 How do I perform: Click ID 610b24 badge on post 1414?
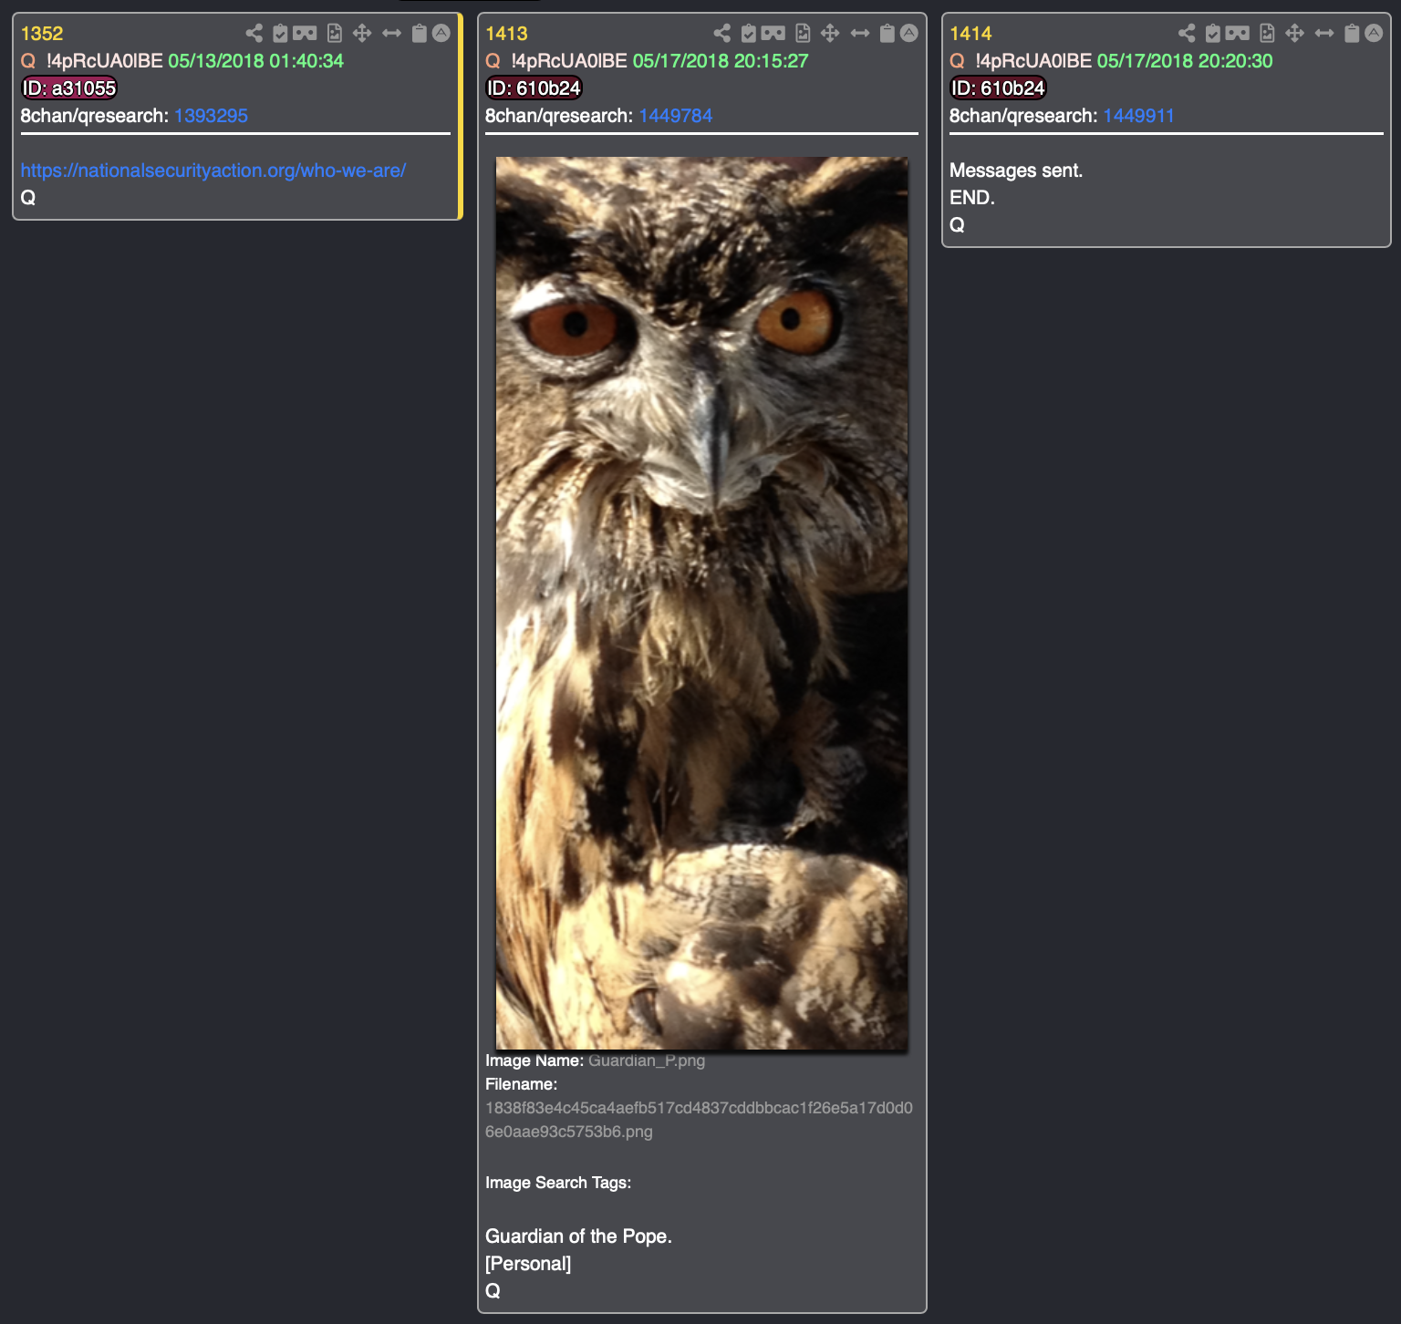point(998,88)
